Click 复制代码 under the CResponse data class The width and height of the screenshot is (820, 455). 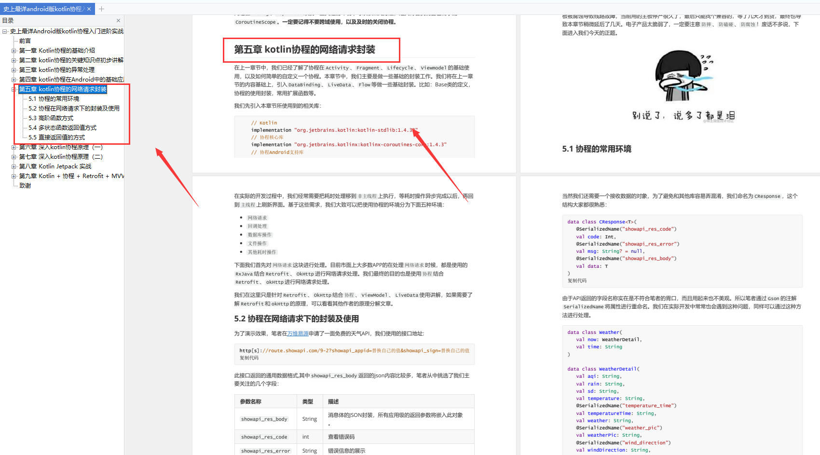pyautogui.click(x=577, y=280)
